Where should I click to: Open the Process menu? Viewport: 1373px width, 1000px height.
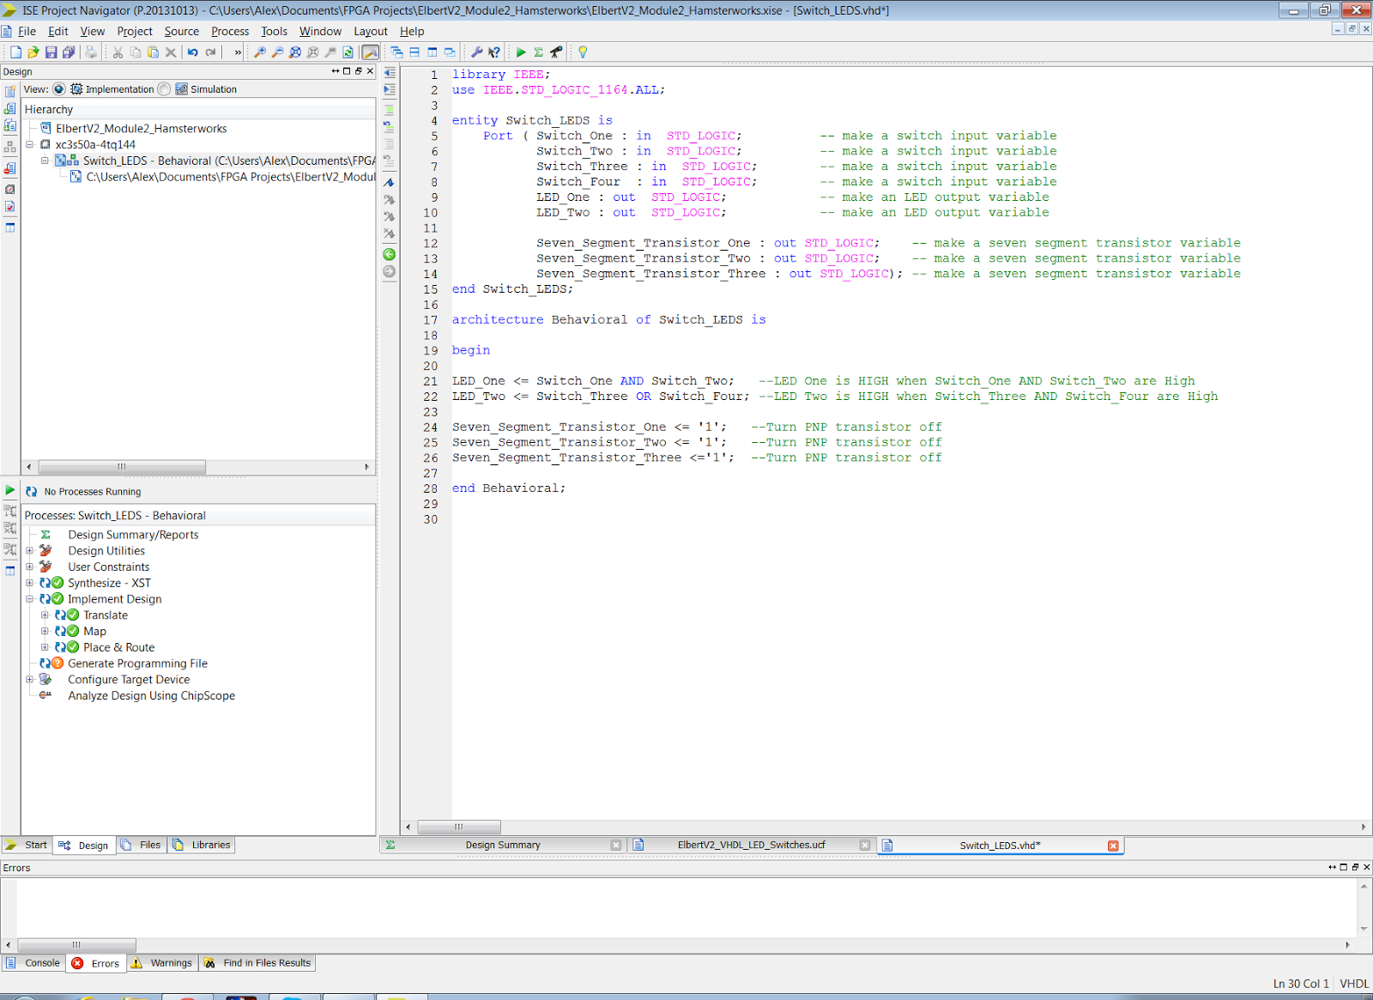230,31
